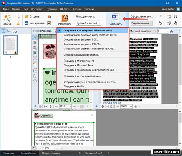Choose Сохранить как документ PDF menu entry
This screenshot has width=182, height=156.
[81, 39]
